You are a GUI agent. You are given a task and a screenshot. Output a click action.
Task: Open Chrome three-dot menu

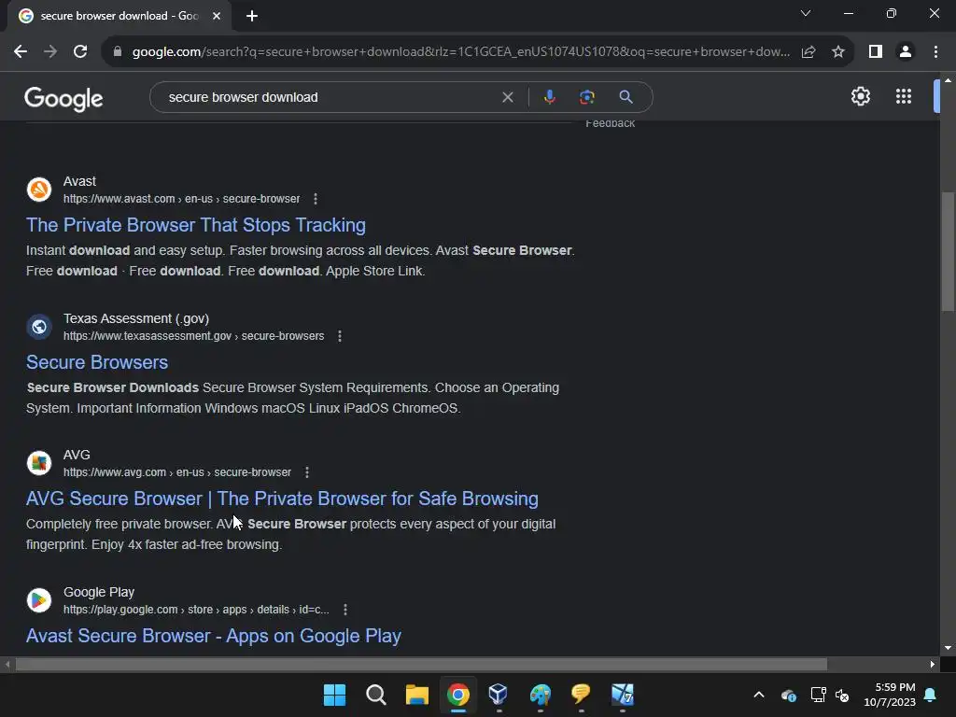935,52
